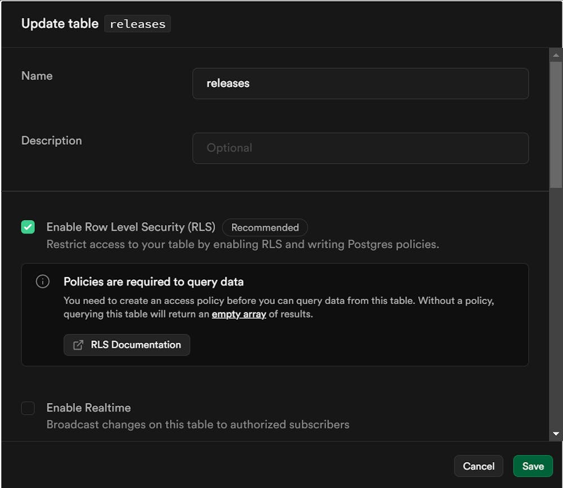Click the vertical scrollbar thumb
Screen dimensions: 563x488
(x=556, y=124)
